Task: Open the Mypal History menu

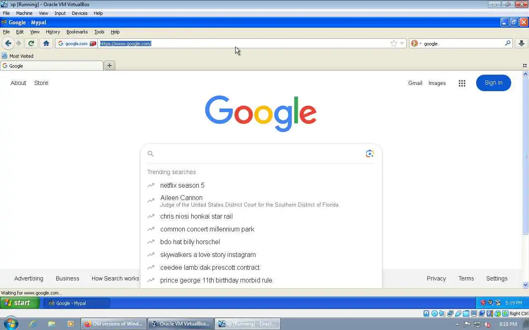Action: point(53,32)
